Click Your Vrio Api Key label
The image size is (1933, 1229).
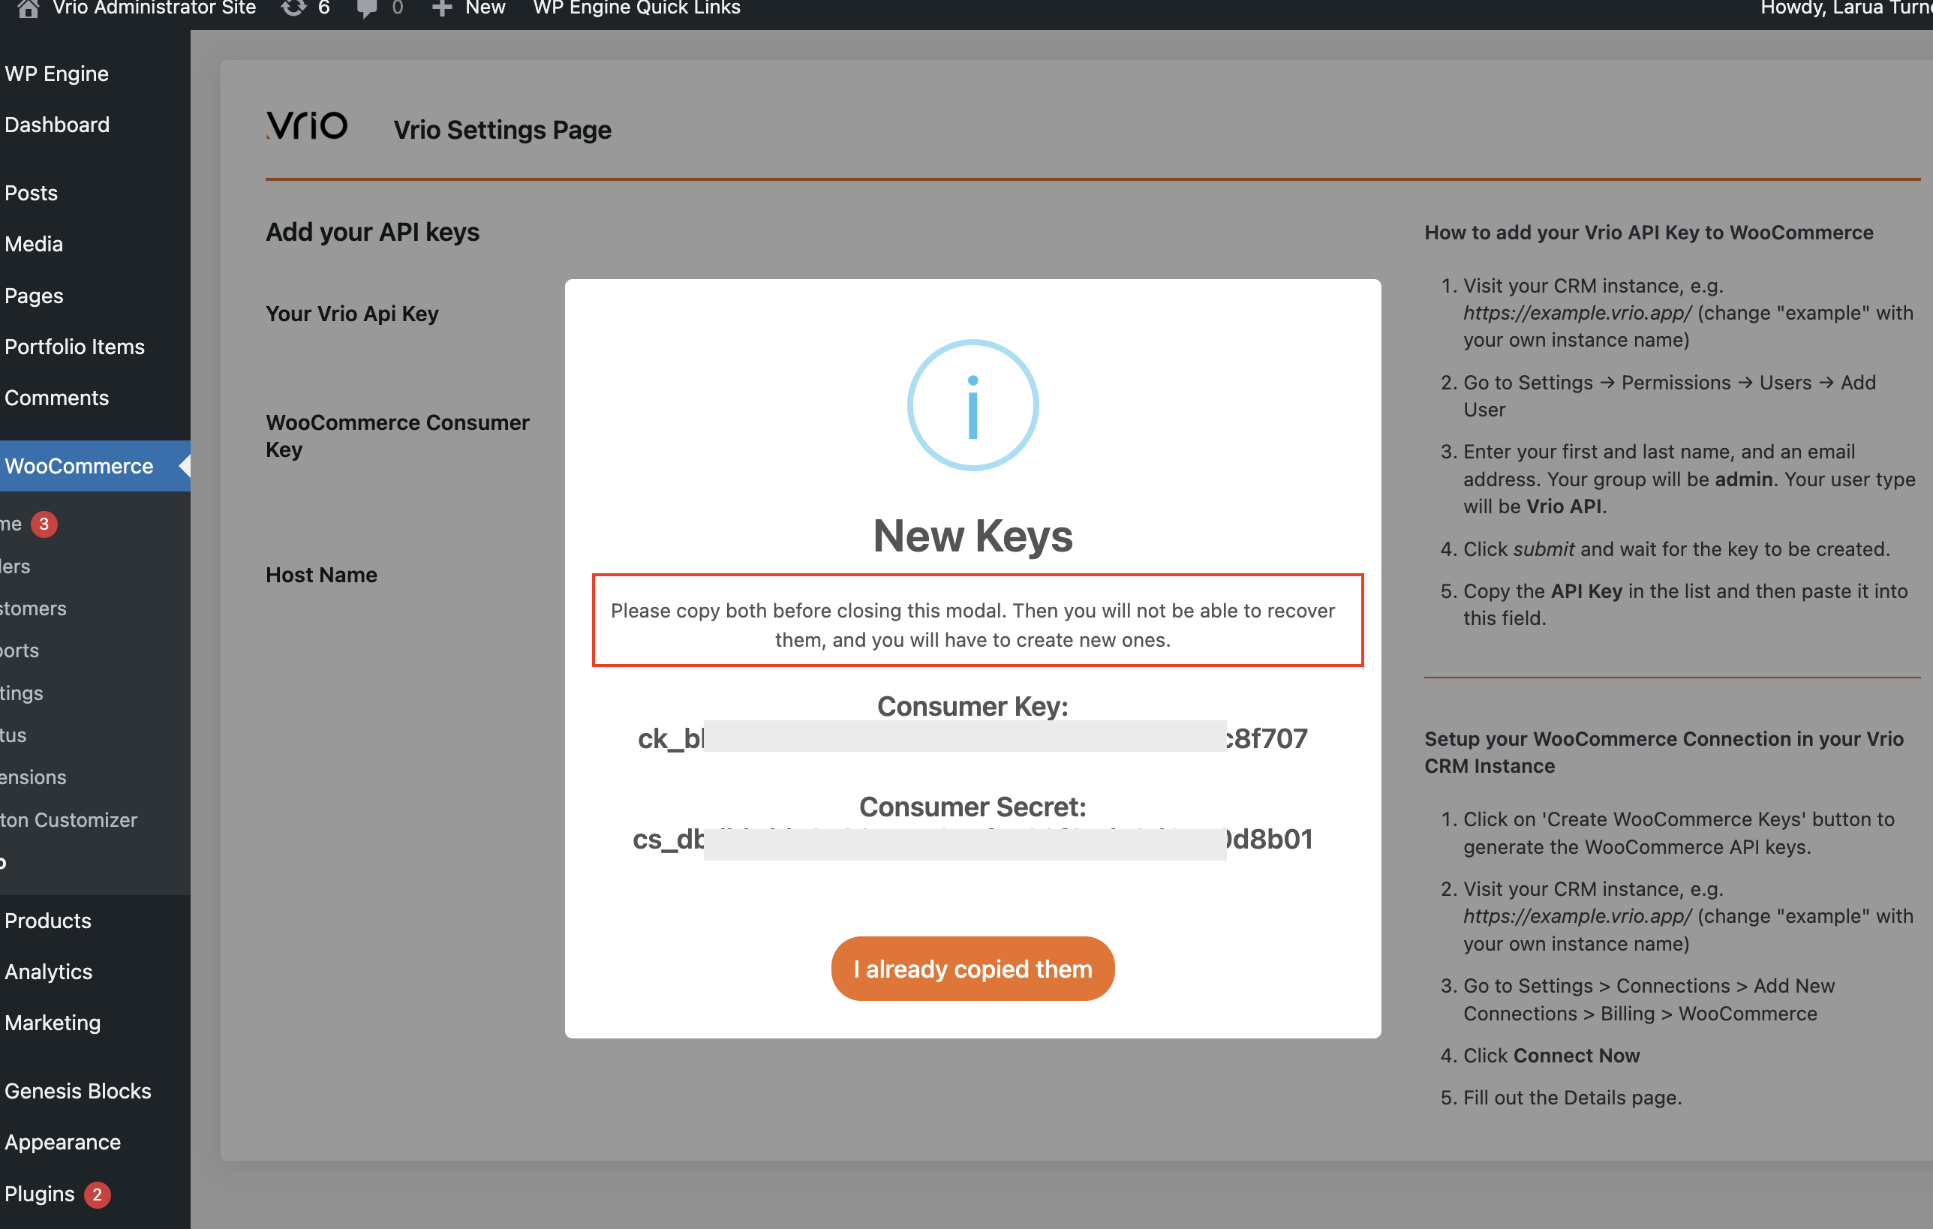click(x=353, y=314)
